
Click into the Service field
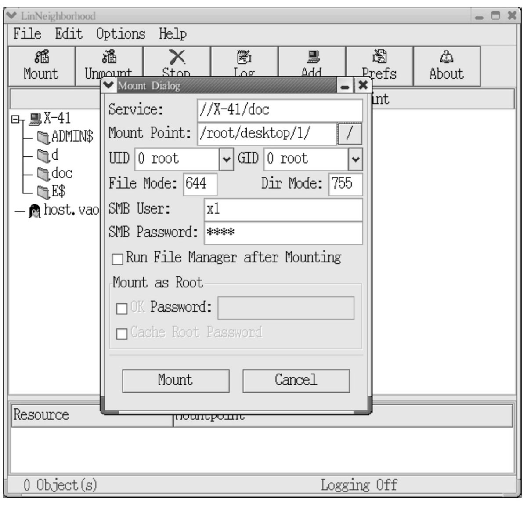(x=280, y=110)
